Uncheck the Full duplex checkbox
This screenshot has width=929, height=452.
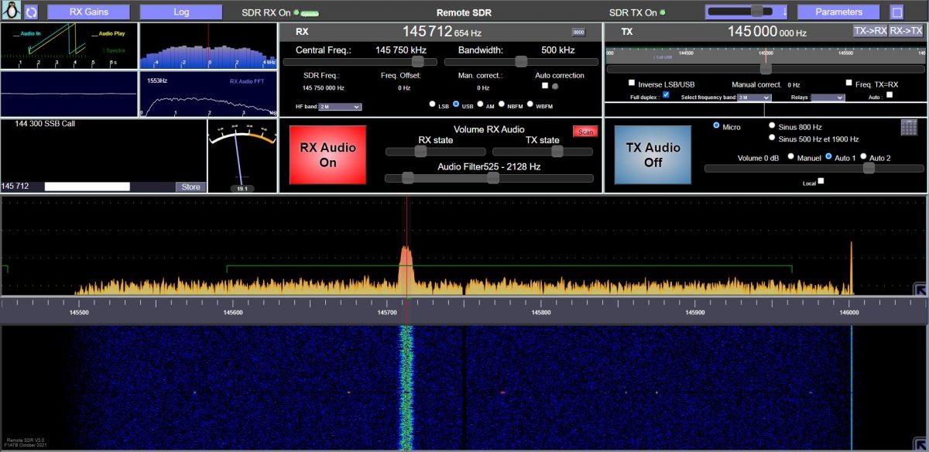[x=664, y=96]
